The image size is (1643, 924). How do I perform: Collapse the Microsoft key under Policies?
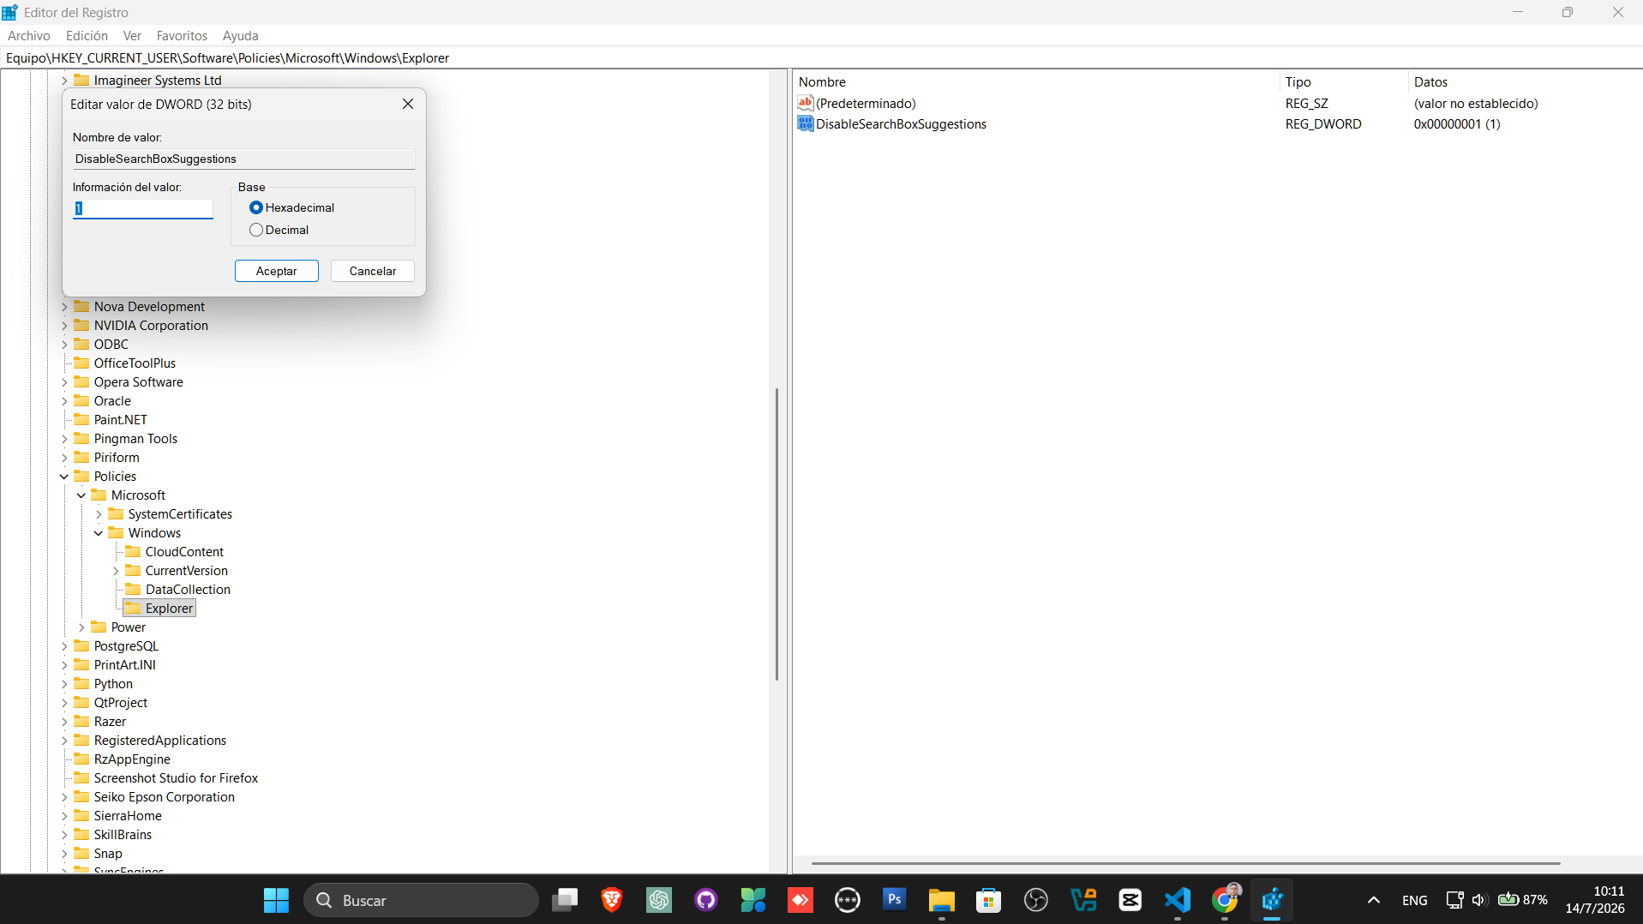click(81, 495)
